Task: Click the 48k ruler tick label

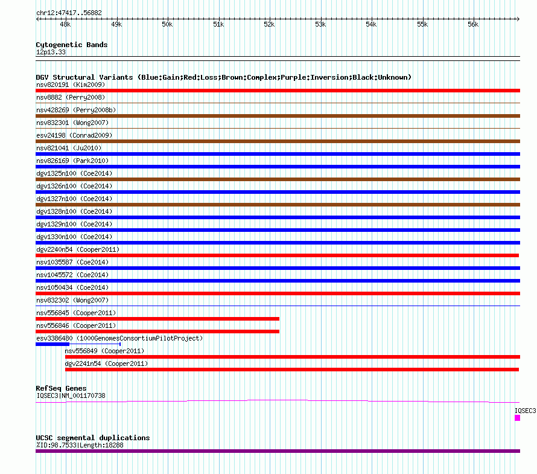Action: tap(65, 24)
